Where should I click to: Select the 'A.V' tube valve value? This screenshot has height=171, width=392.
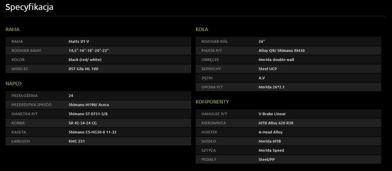click(261, 78)
